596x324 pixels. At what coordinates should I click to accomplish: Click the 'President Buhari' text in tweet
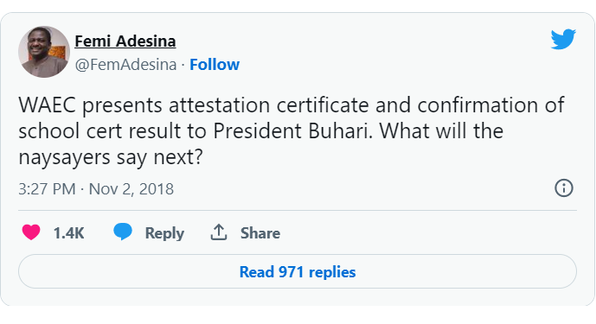coord(293,131)
